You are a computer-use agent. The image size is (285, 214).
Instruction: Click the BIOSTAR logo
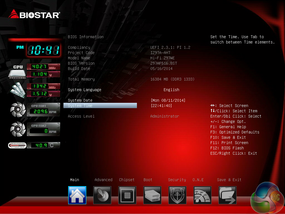click(34, 14)
